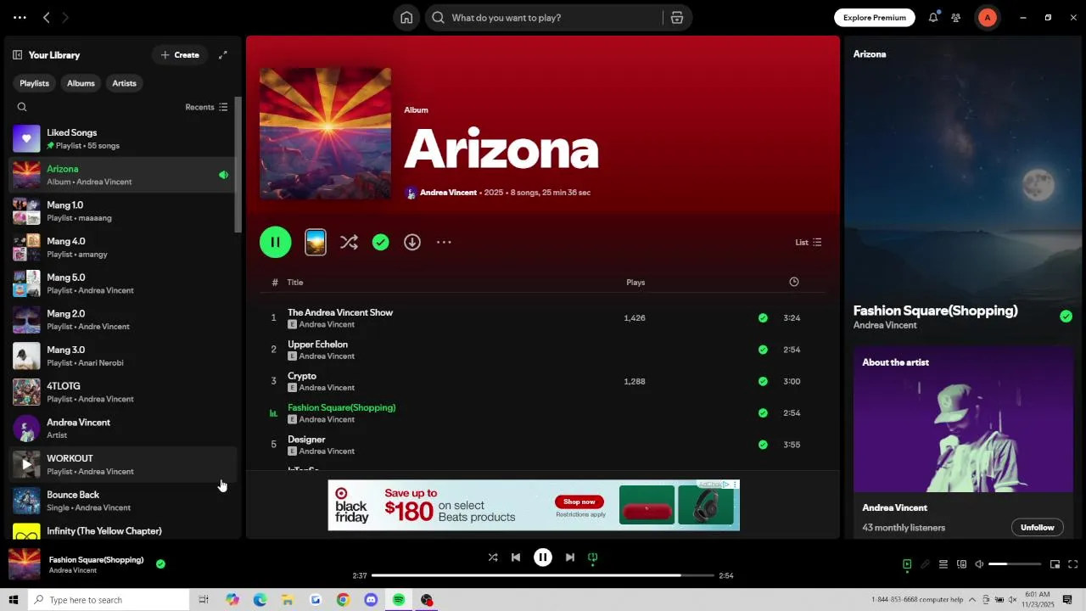Open the notifications bell
Viewport: 1086px width, 611px height.
[933, 18]
